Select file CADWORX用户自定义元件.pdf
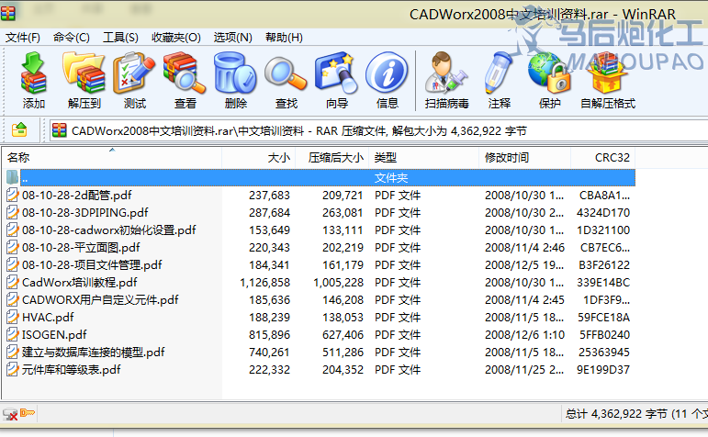 pos(100,300)
